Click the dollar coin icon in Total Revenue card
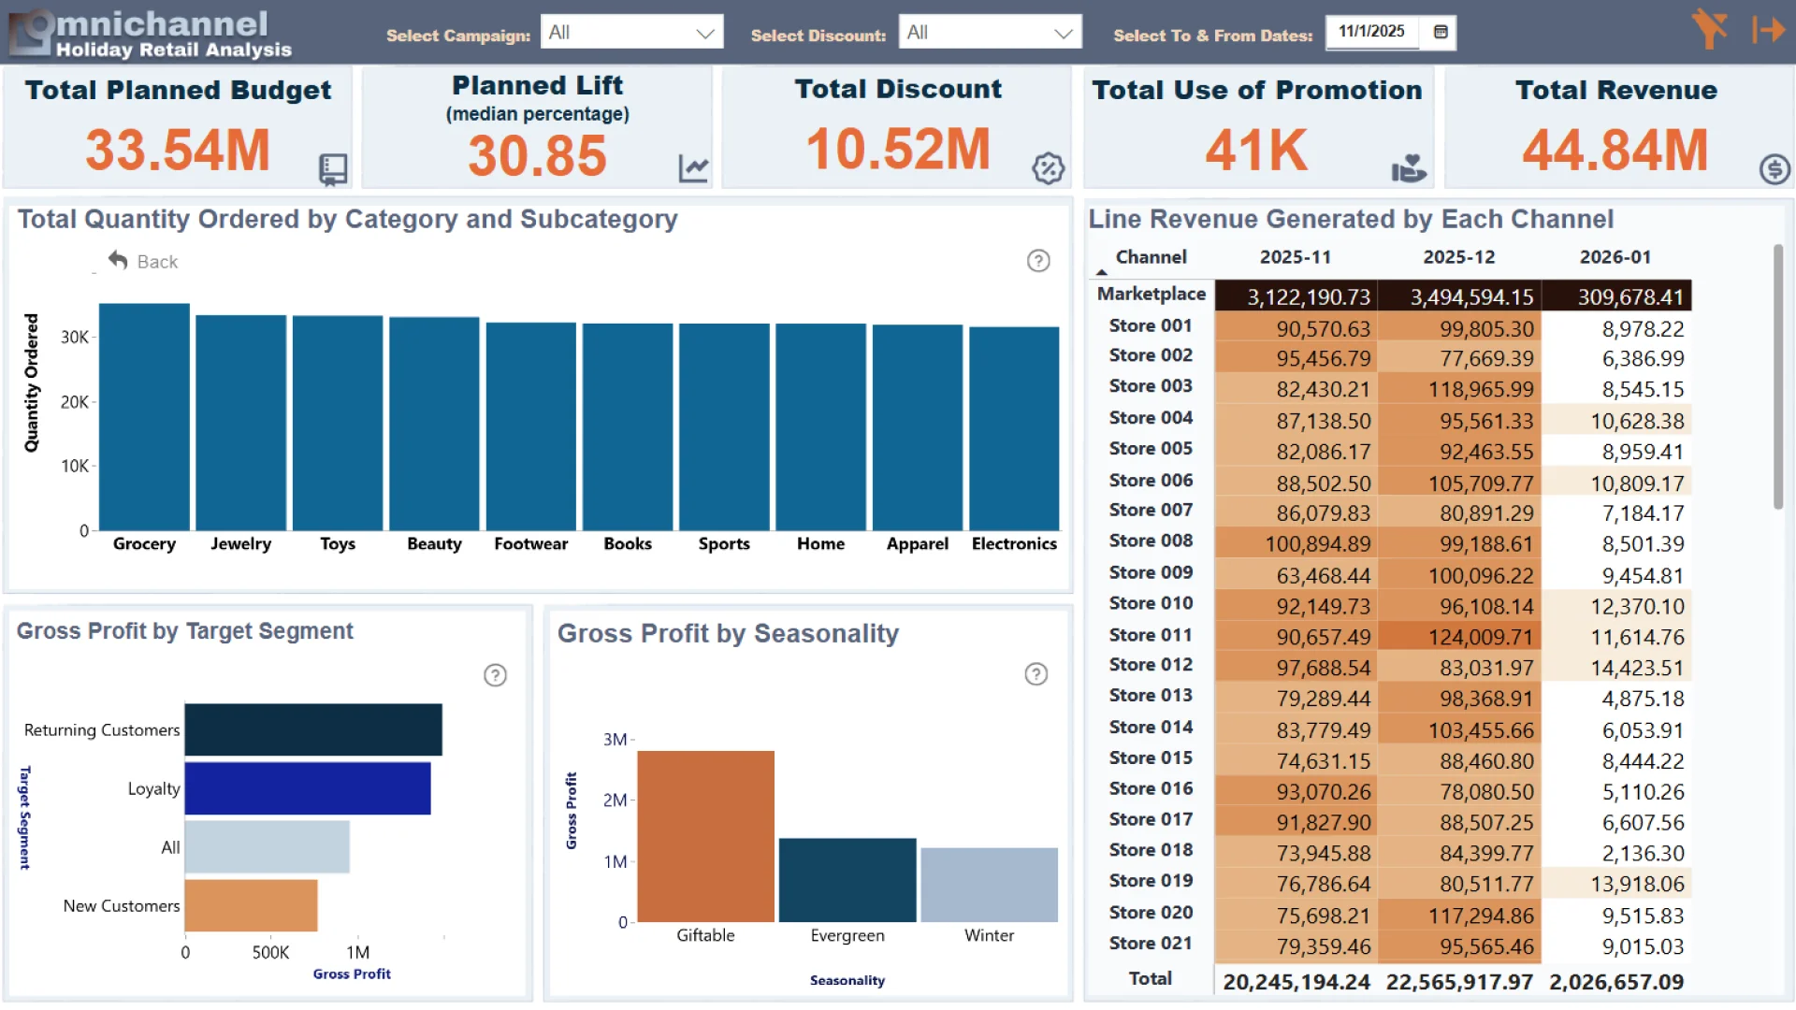Screen dimensions: 1796x1010 click(1774, 169)
